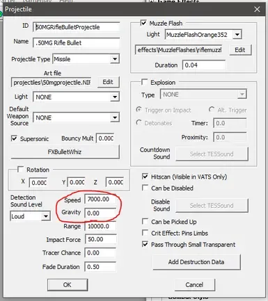The height and width of the screenshot is (301, 268).
Task: Click the Range field showing 10000.0
Action: click(x=100, y=226)
